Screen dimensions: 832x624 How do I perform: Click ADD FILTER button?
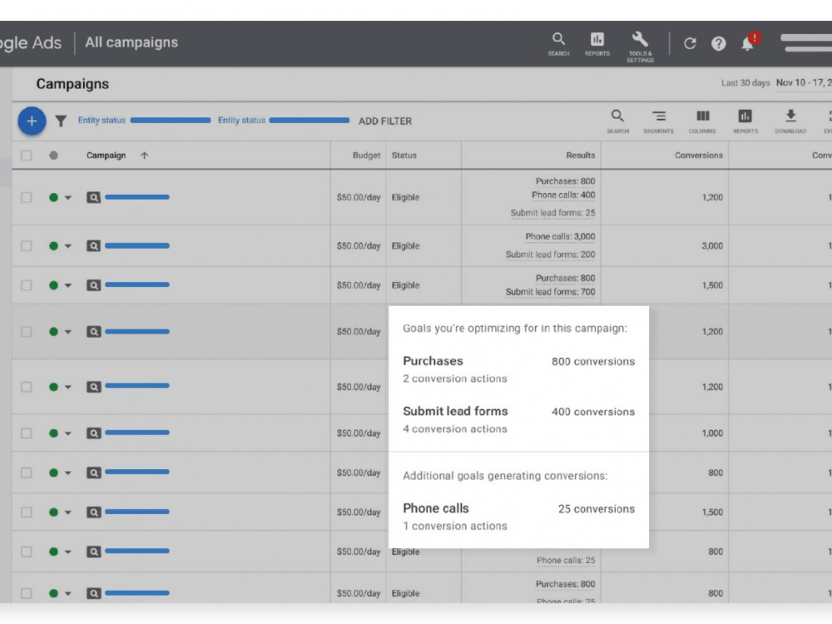pyautogui.click(x=384, y=121)
